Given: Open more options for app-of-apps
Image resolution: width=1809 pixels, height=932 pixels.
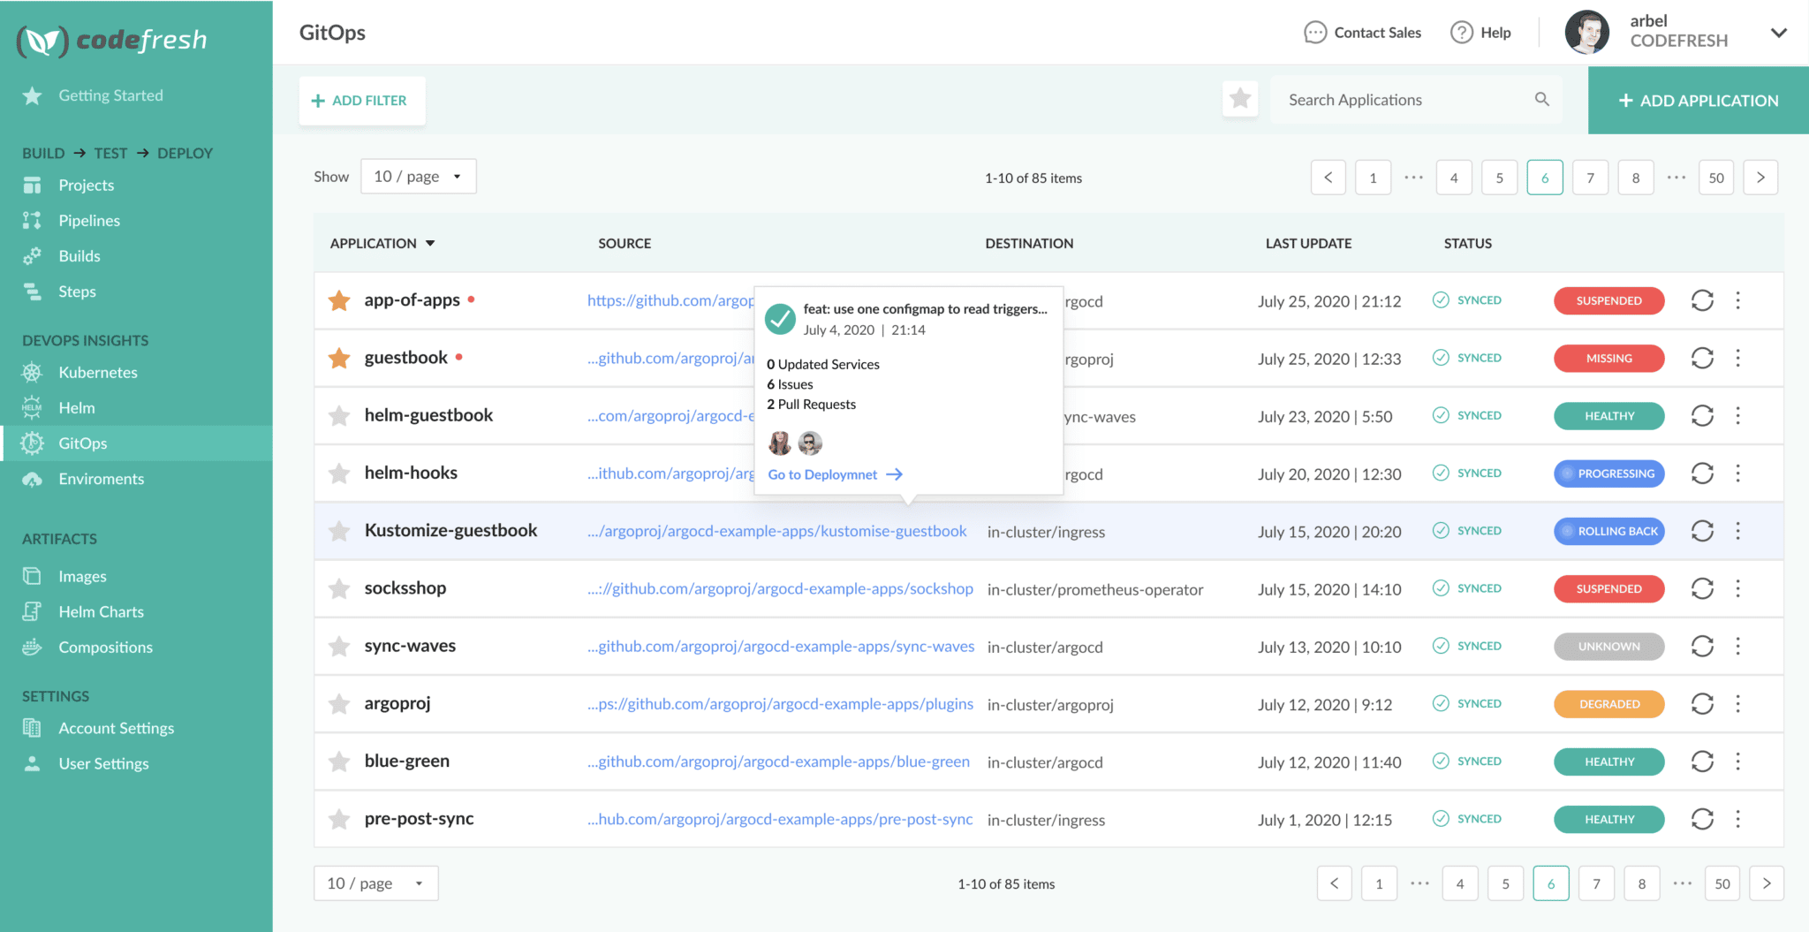Looking at the screenshot, I should tap(1737, 300).
